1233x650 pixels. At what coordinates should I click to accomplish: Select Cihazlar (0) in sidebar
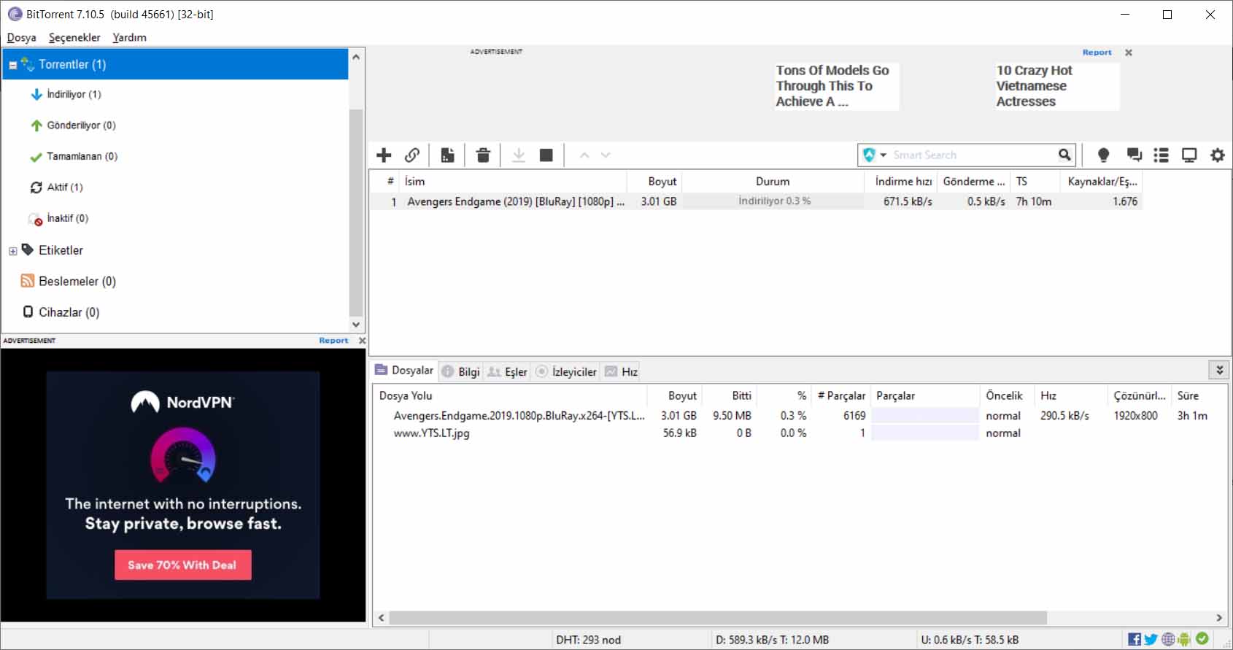69,312
